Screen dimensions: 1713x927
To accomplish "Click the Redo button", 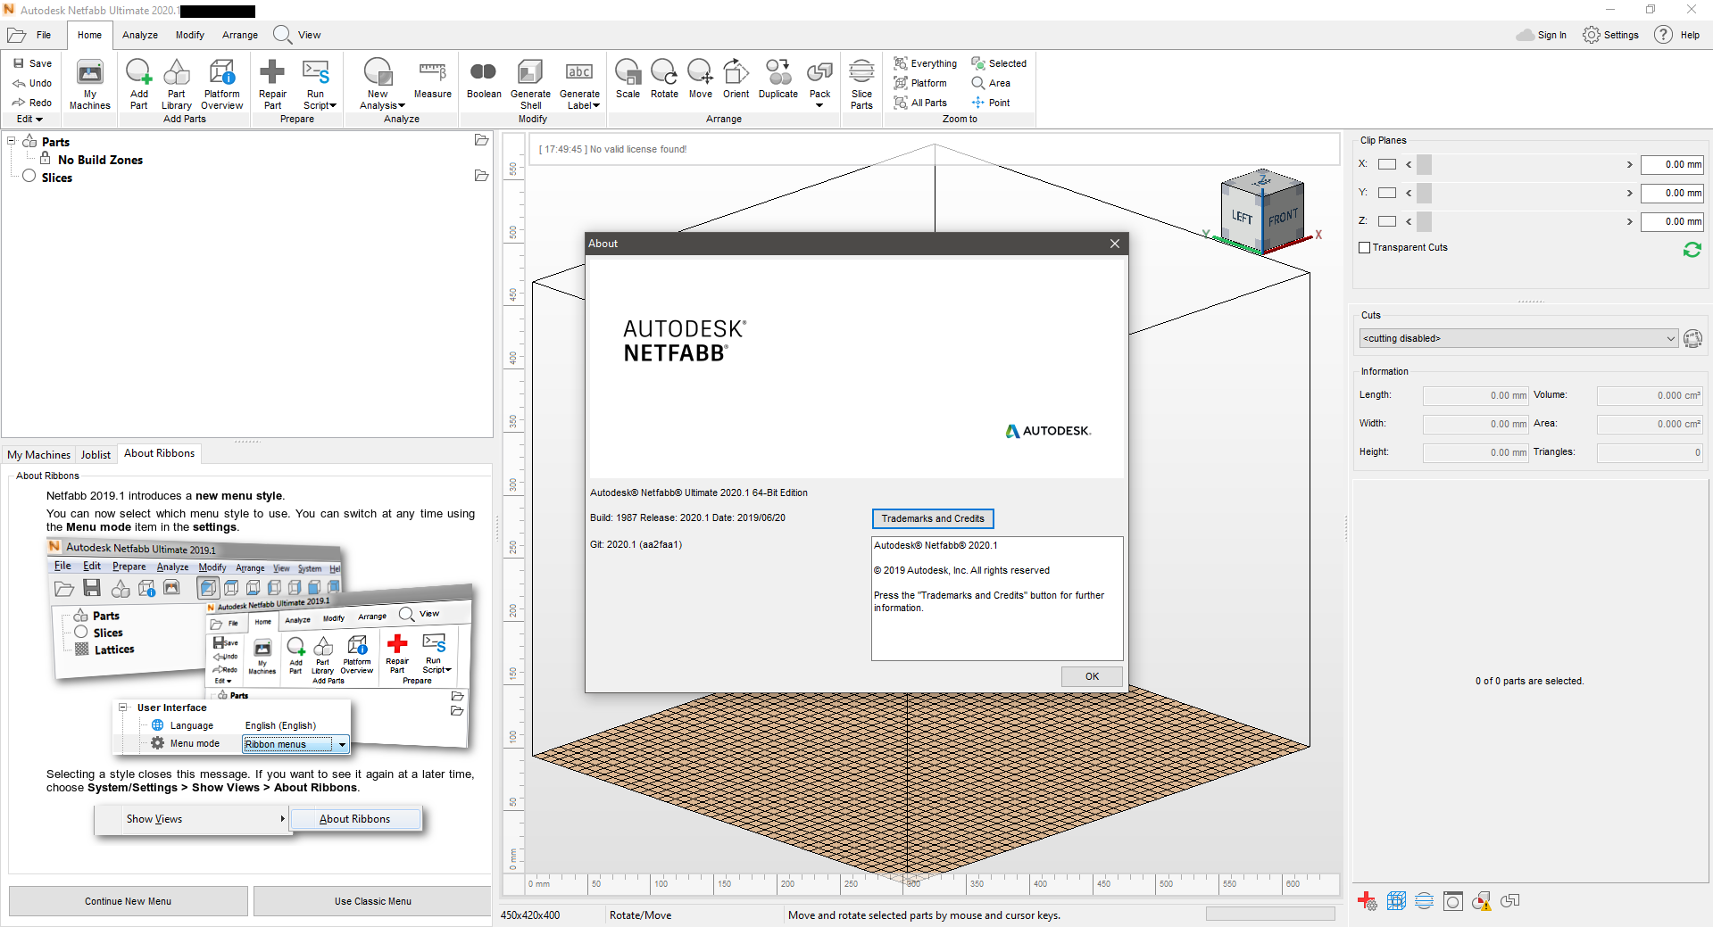I will pyautogui.click(x=32, y=103).
